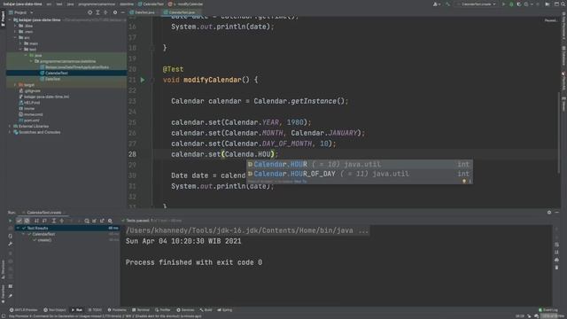Open Run panel settings gear at right
This screenshot has width=567, height=319.
pos(549,213)
